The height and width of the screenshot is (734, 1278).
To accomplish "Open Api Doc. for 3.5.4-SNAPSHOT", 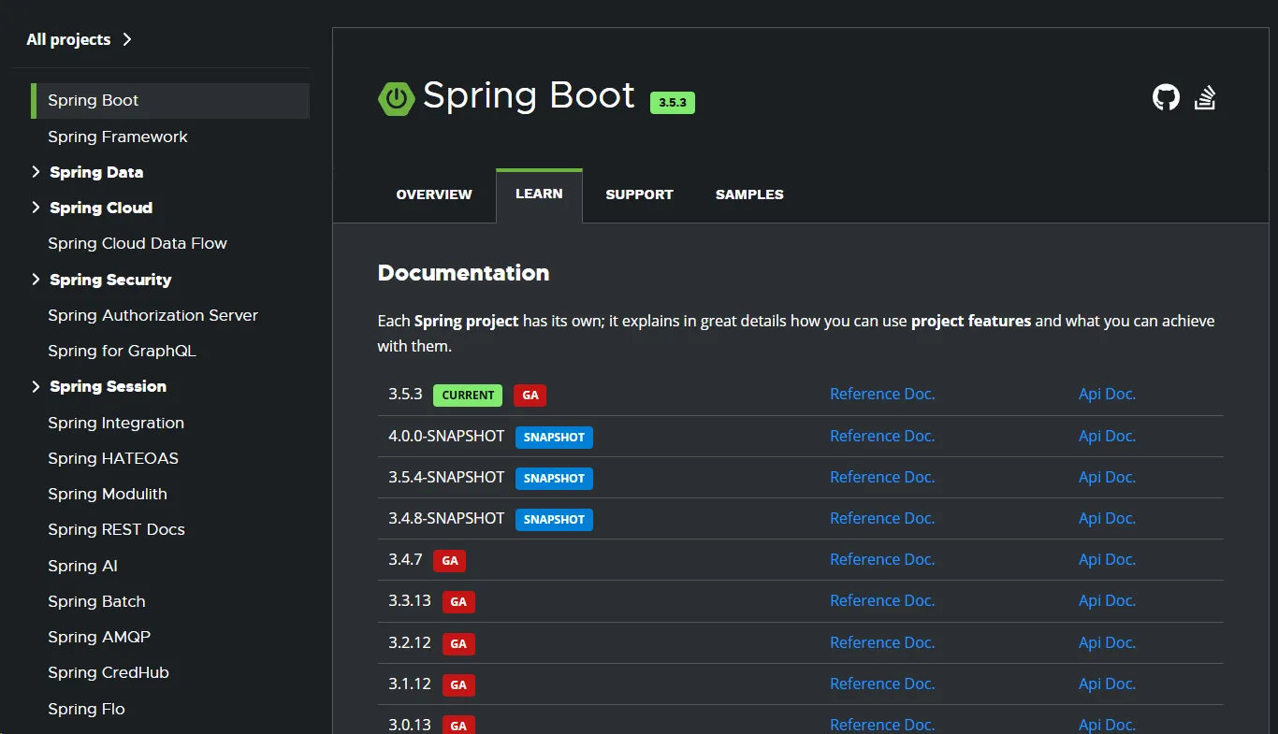I will point(1107,477).
